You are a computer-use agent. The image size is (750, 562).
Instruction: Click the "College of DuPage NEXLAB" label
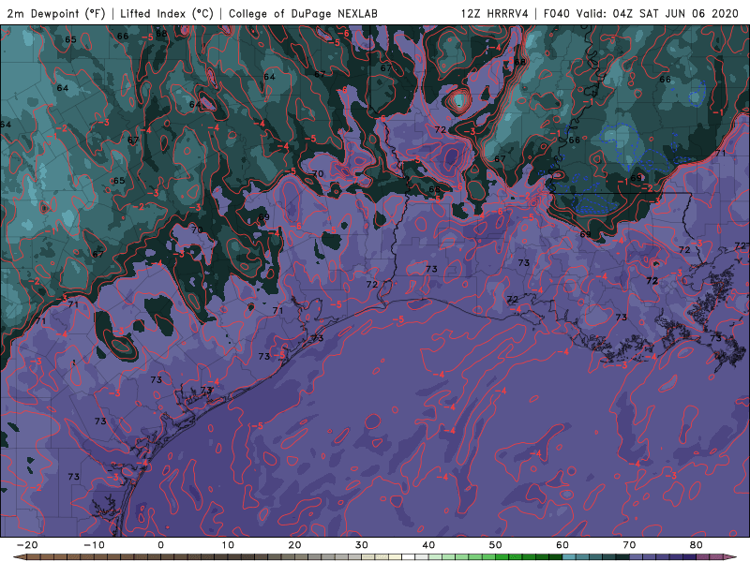click(303, 13)
